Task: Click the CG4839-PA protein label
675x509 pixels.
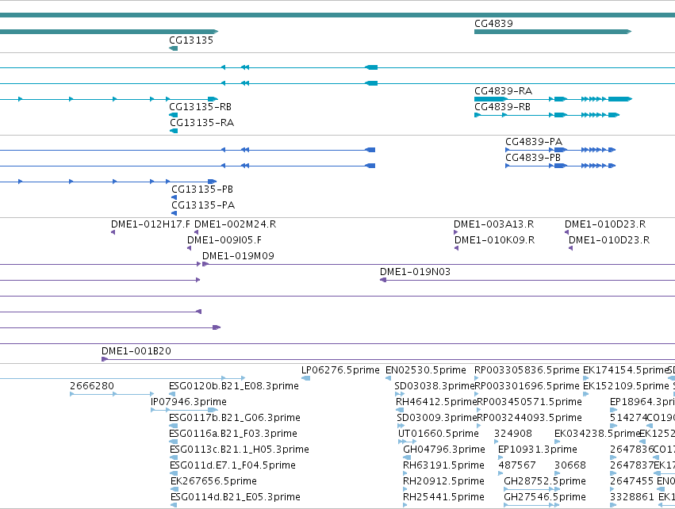Action: [x=534, y=142]
